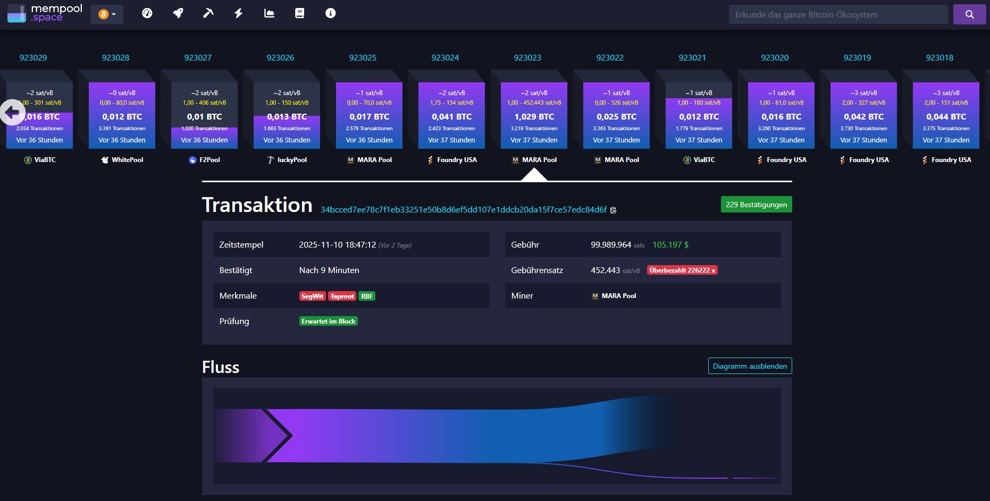
Task: Click the Überbezahlt 226222 x badge
Action: tap(682, 270)
